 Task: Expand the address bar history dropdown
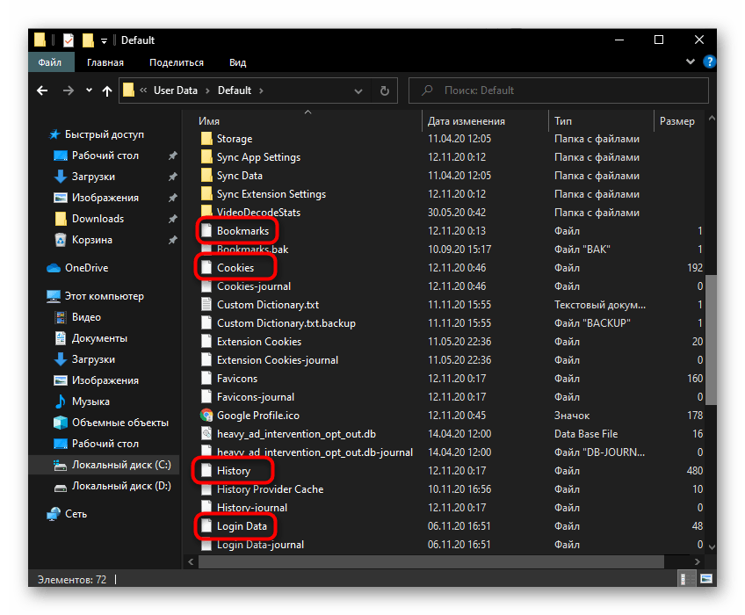pyautogui.click(x=358, y=90)
